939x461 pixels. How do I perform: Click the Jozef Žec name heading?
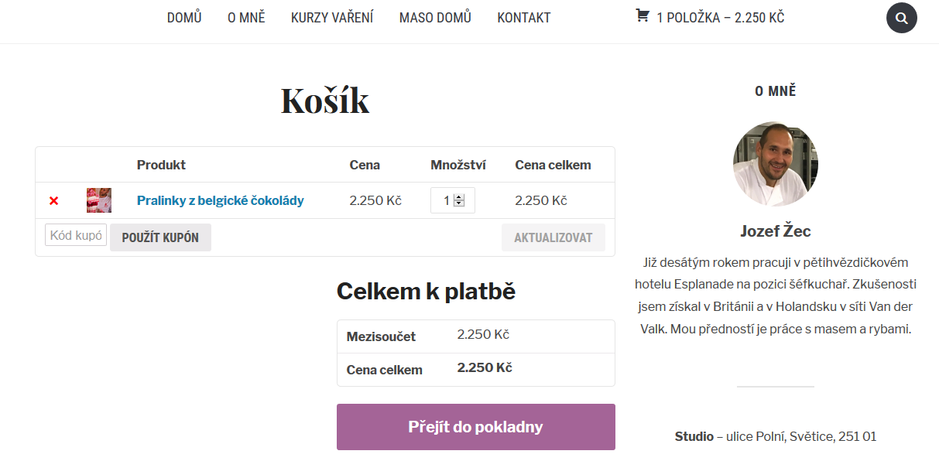(775, 231)
